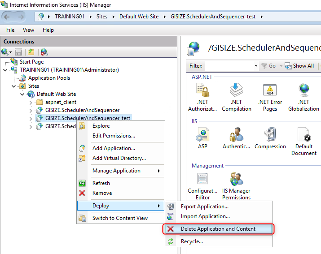321x254 pixels.
Task: Collapse the Sites tree node
Action: point(14,86)
